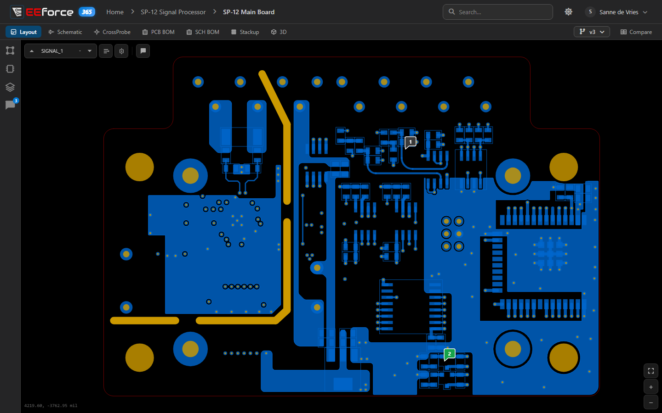Go to Home breadcrumb link

click(x=115, y=12)
